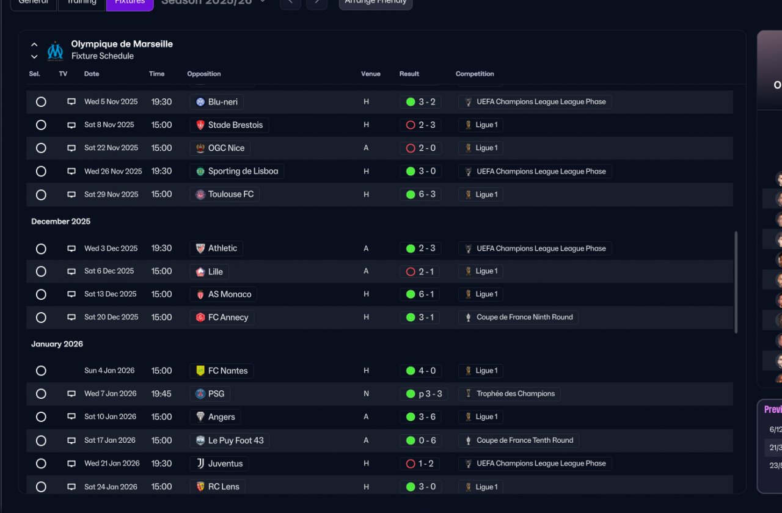Click the TV icon in the Juventus row
782x513 pixels.
pyautogui.click(x=71, y=464)
